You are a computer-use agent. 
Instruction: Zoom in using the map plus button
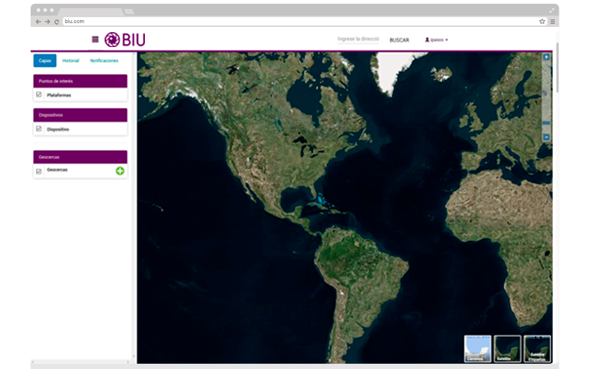pos(546,57)
